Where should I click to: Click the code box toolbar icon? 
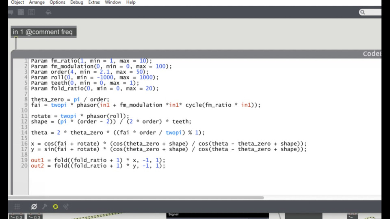pos(31,12)
